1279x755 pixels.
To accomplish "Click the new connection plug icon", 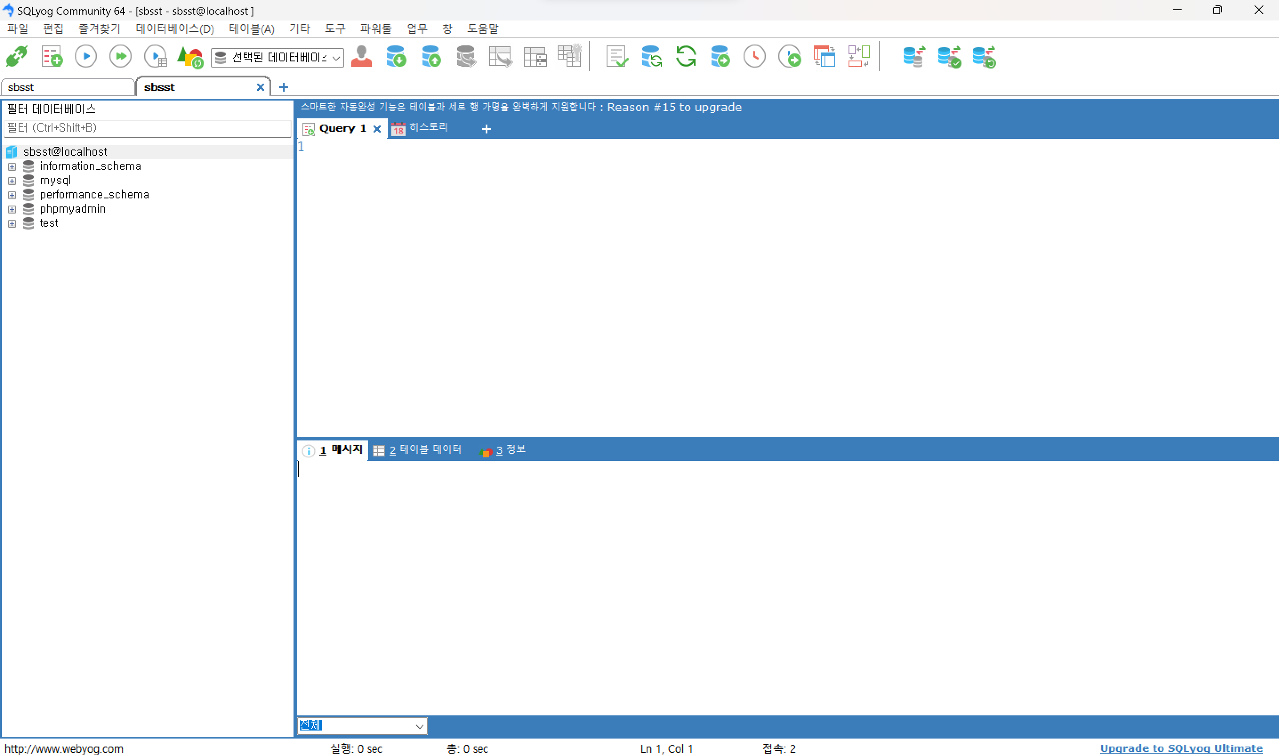I will point(16,57).
